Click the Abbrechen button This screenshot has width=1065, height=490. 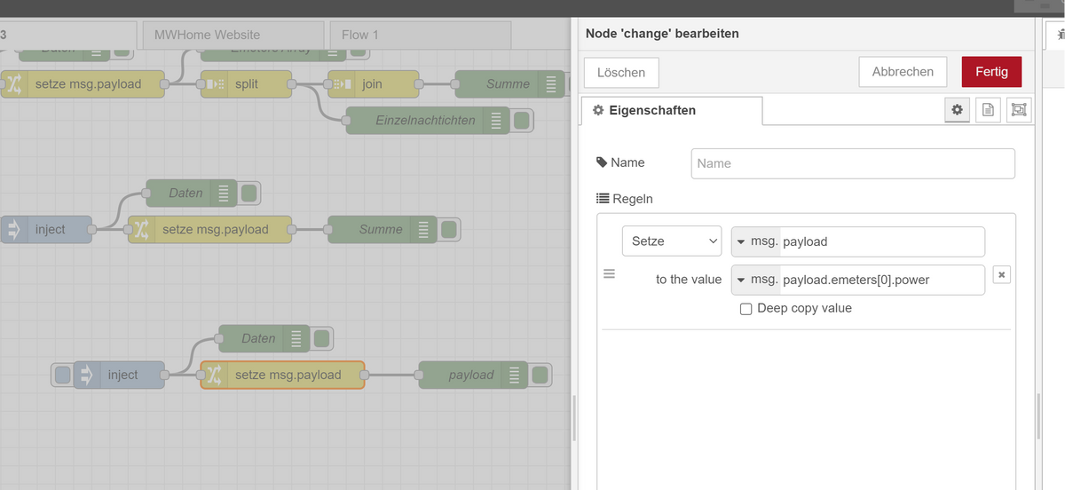(903, 72)
